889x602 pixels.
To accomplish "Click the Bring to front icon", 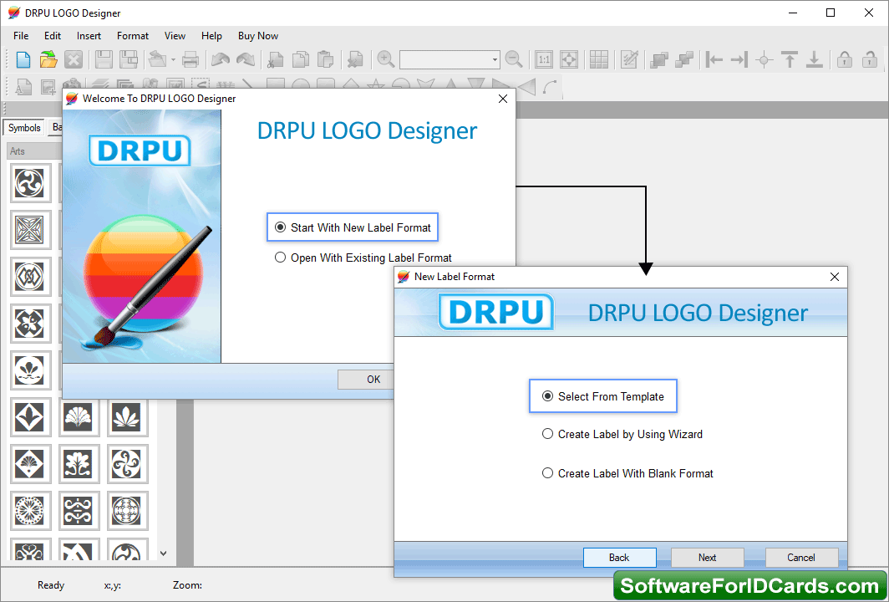I will [x=659, y=59].
